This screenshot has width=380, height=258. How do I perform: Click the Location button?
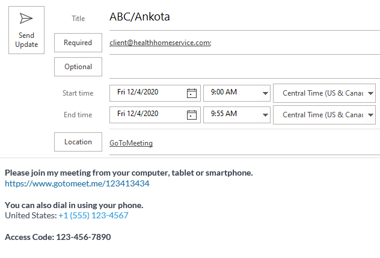tap(78, 142)
